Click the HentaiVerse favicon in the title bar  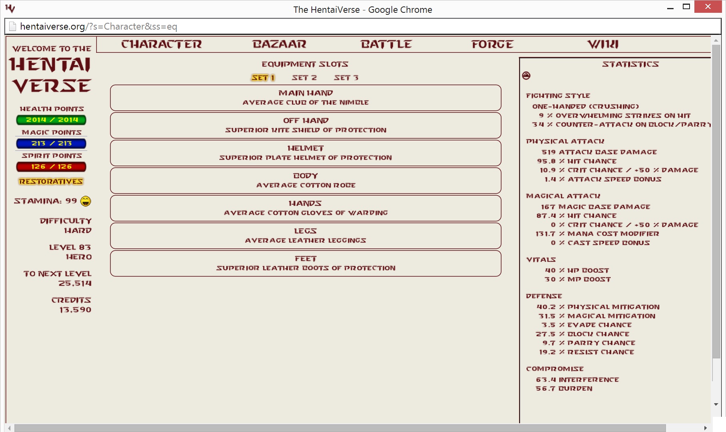10,8
